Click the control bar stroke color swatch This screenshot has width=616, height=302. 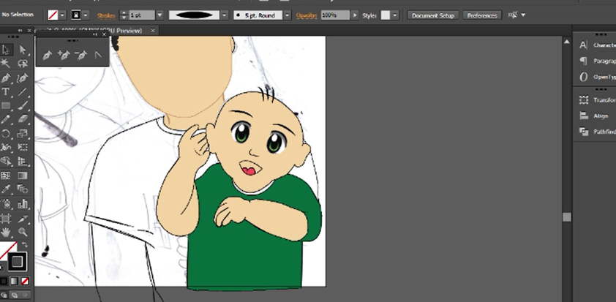[x=76, y=15]
